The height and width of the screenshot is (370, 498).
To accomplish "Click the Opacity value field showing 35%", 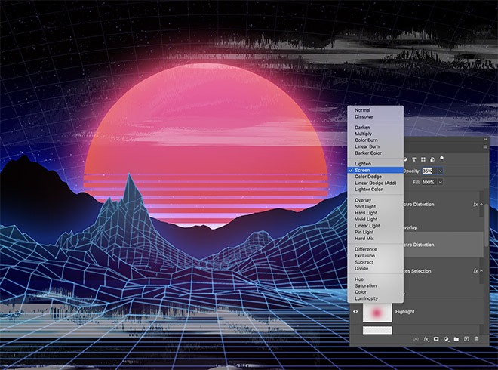I will (x=428, y=171).
